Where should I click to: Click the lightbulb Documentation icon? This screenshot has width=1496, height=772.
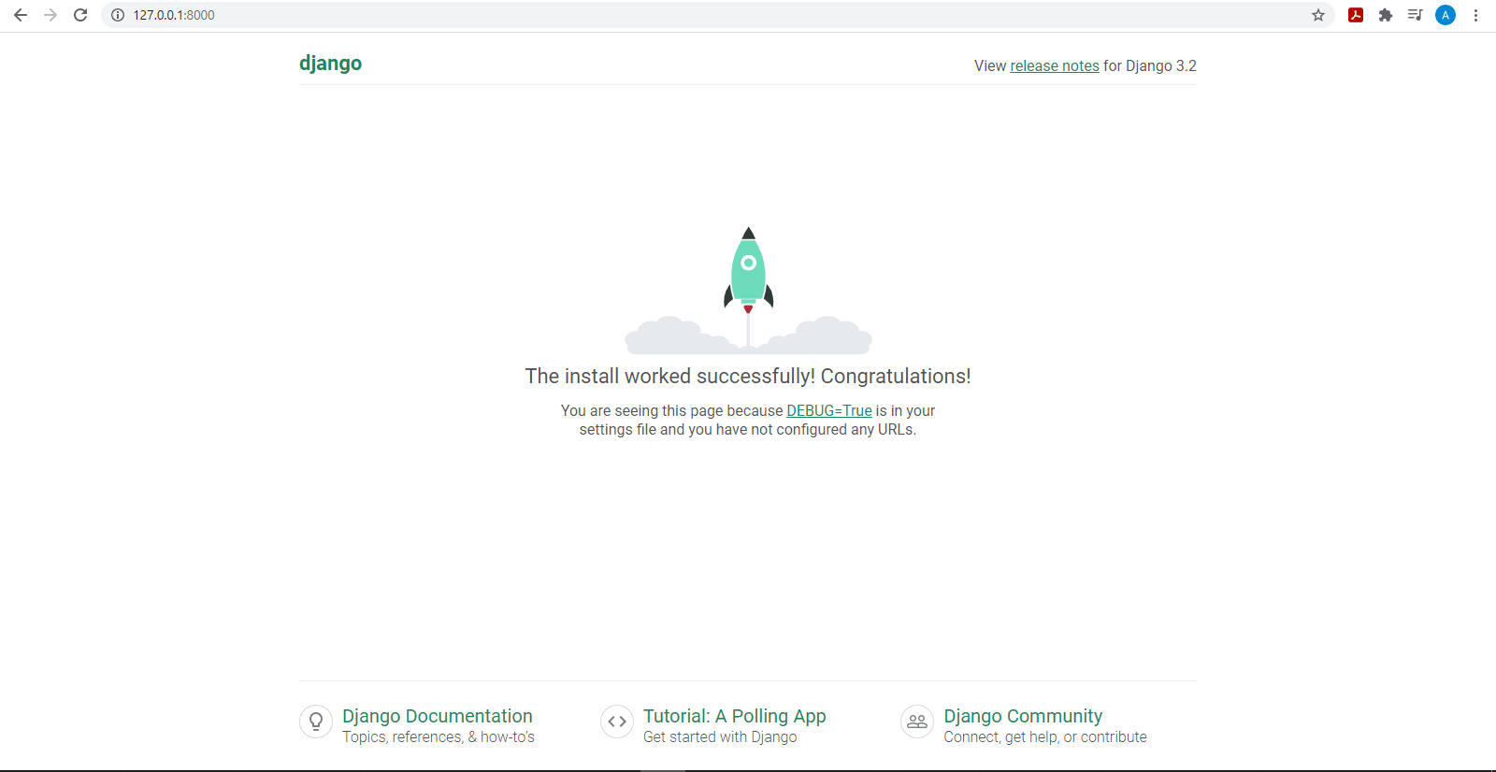pos(316,722)
